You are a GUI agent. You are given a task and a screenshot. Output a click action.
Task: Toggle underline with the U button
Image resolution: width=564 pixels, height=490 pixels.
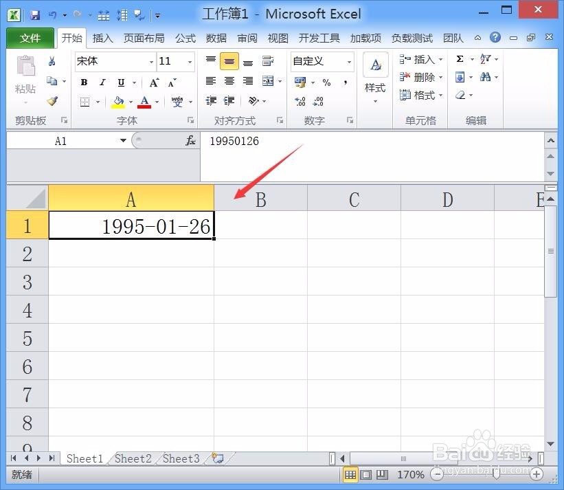pyautogui.click(x=121, y=82)
